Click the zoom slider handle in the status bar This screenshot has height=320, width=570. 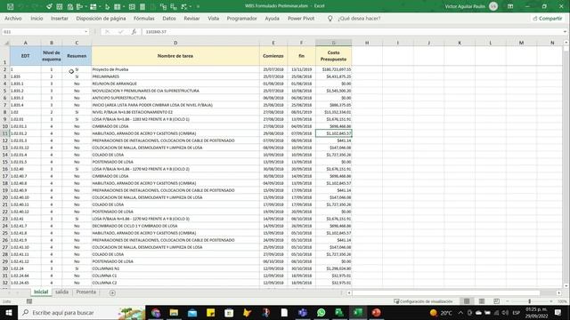coord(529,301)
